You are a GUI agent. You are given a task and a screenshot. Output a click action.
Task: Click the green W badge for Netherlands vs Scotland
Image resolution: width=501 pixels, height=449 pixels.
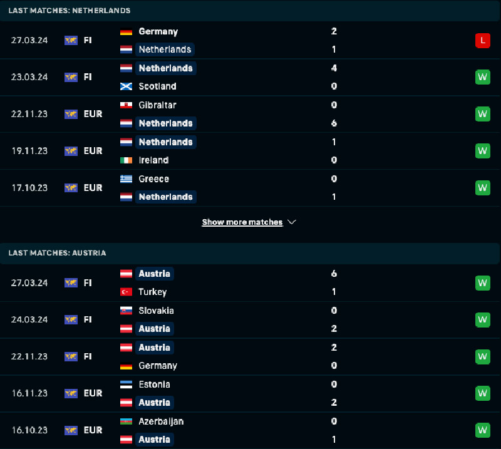[482, 77]
